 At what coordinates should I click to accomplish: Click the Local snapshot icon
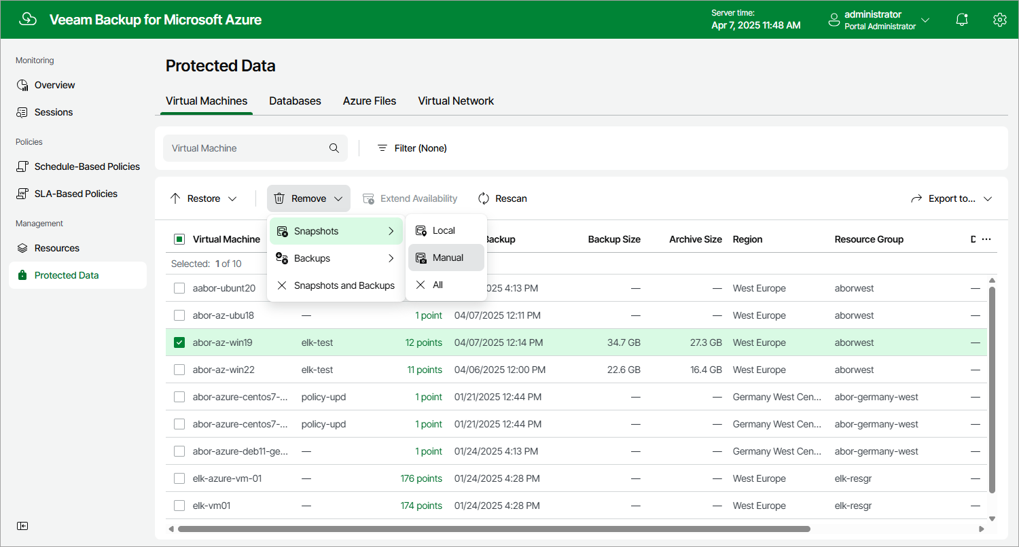coord(421,230)
